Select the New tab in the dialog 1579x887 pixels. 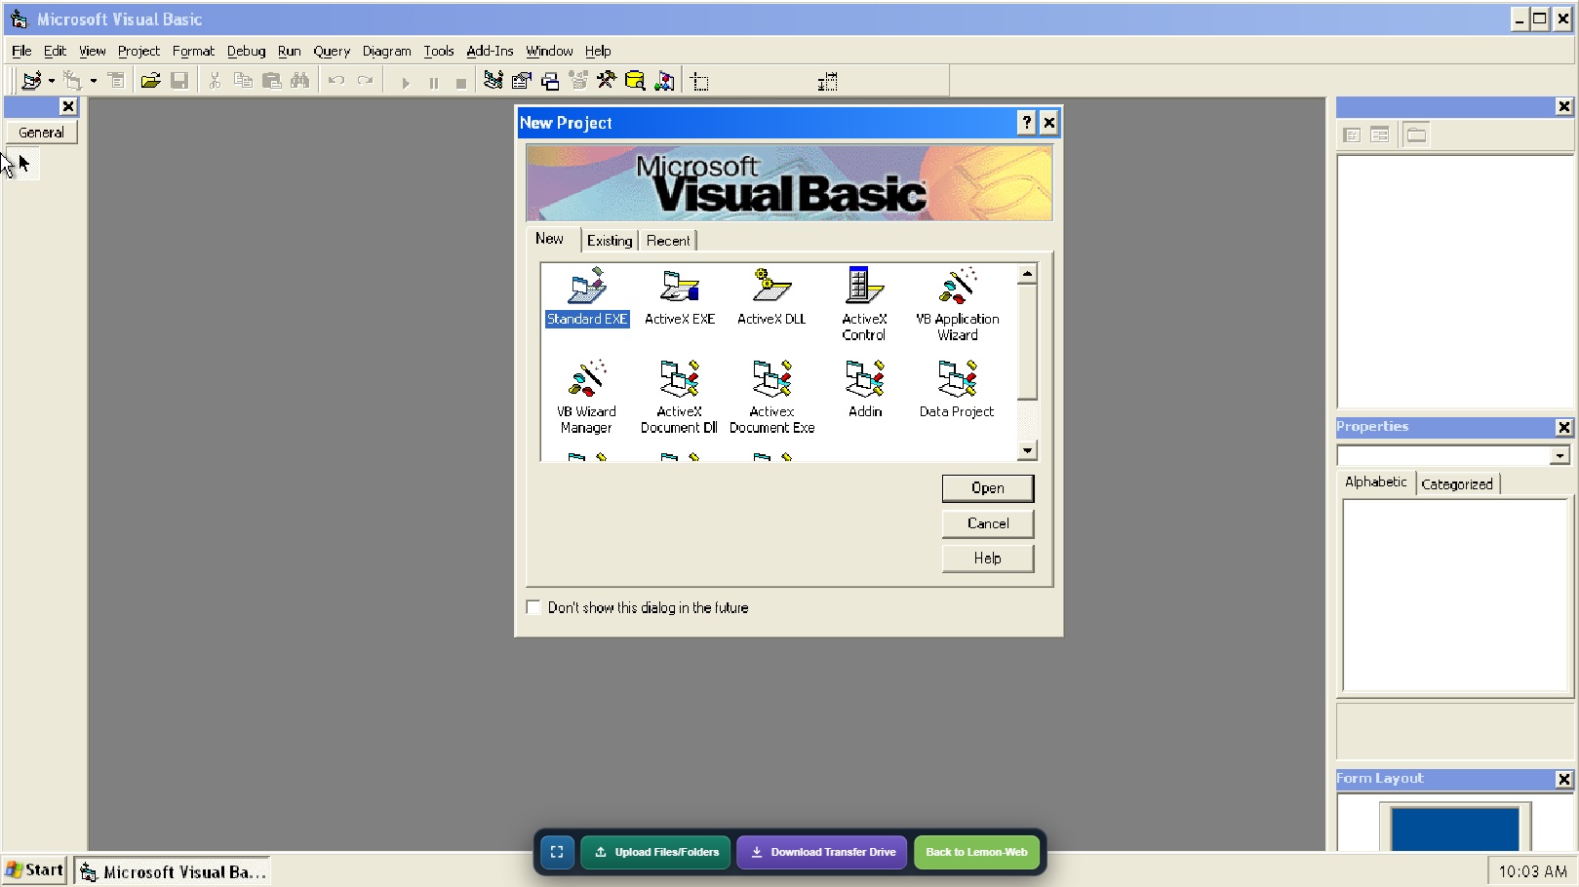(549, 239)
